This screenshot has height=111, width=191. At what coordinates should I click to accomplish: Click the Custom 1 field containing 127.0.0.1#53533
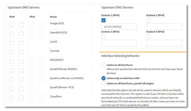coord(119,27)
